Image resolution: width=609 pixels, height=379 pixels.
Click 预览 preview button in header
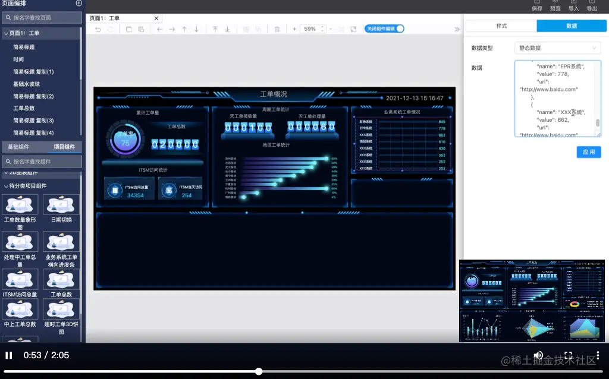[x=555, y=6]
